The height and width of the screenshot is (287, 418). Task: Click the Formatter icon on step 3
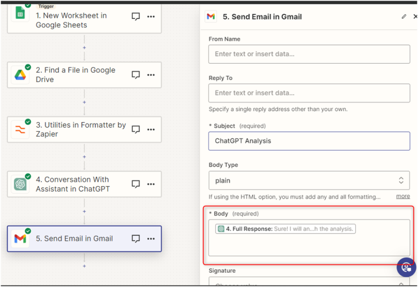click(x=20, y=130)
